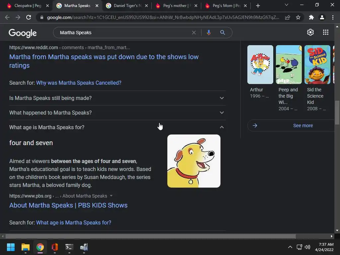
Task: Click the 'four and seven' answer text
Action: (31, 143)
